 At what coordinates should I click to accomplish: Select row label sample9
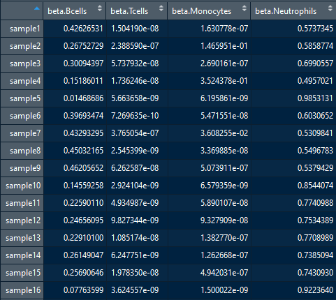(25, 168)
